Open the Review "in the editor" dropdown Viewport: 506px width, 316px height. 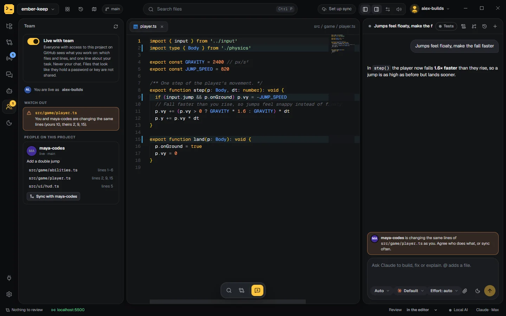(x=422, y=310)
